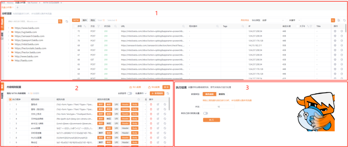348x147 pixels.
Task: Click the 导出配置 link
Action: pyautogui.click(x=154, y=87)
